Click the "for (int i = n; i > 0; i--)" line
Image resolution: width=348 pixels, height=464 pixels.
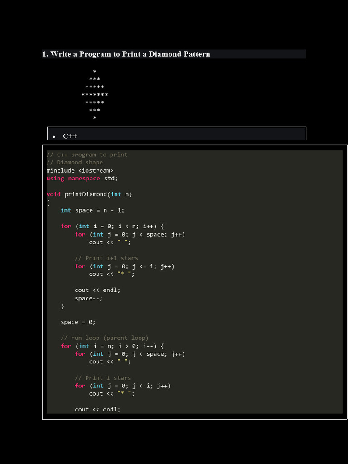[112, 346]
